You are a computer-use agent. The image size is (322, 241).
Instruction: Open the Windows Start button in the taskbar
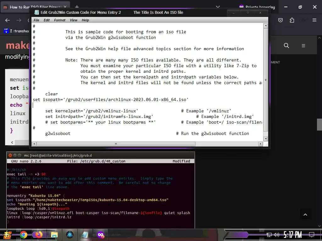tap(7, 235)
